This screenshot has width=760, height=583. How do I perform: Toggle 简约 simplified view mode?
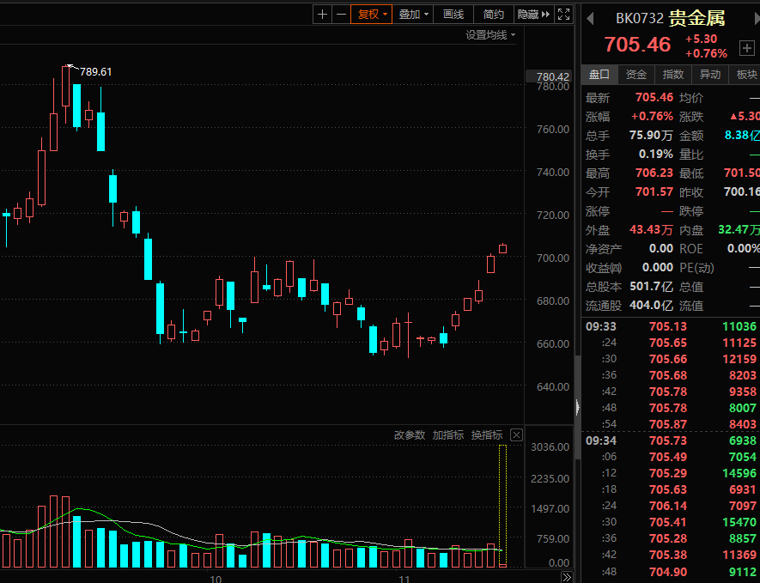click(494, 14)
